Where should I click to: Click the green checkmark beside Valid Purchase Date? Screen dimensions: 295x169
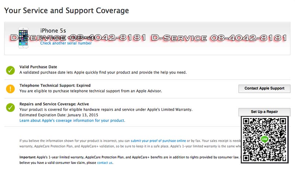click(x=10, y=70)
